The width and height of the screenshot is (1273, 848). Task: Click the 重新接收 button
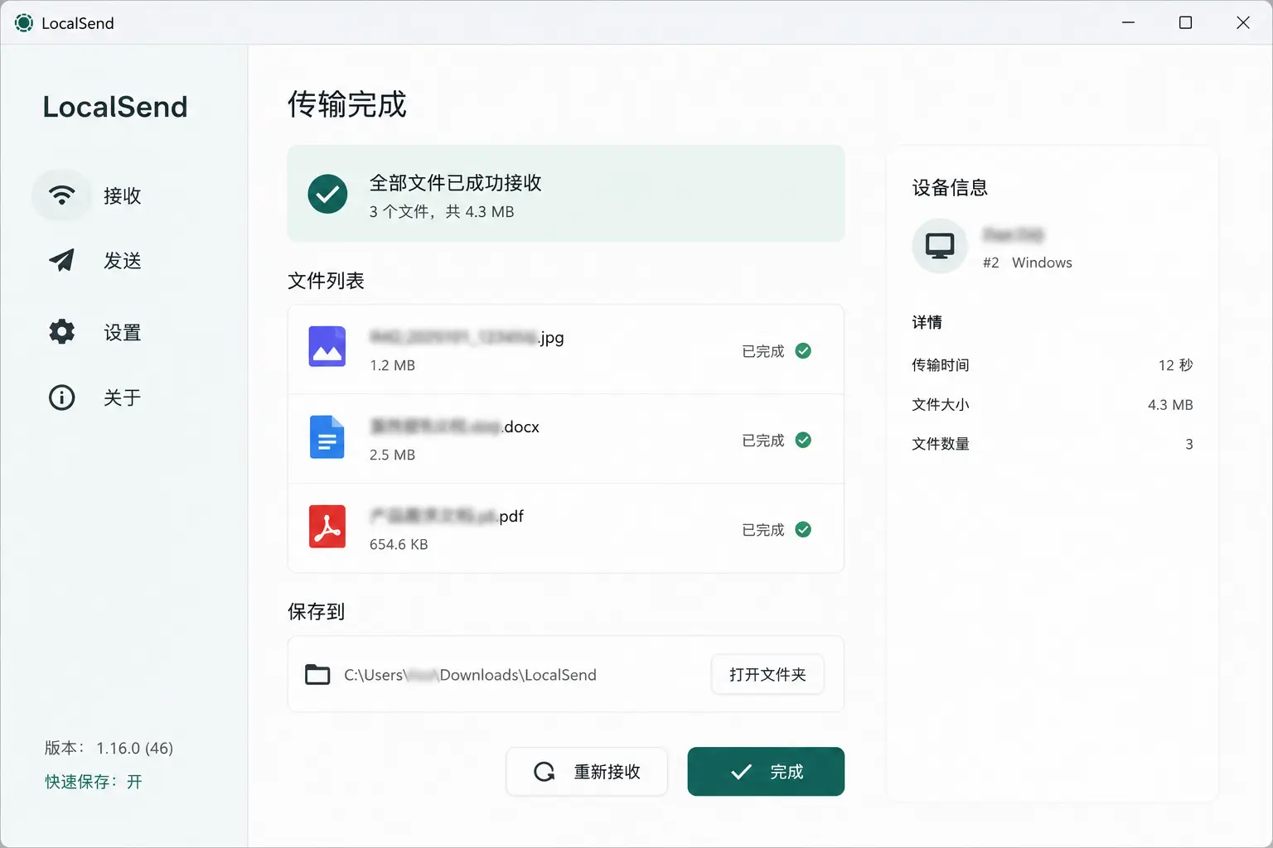[x=587, y=772]
